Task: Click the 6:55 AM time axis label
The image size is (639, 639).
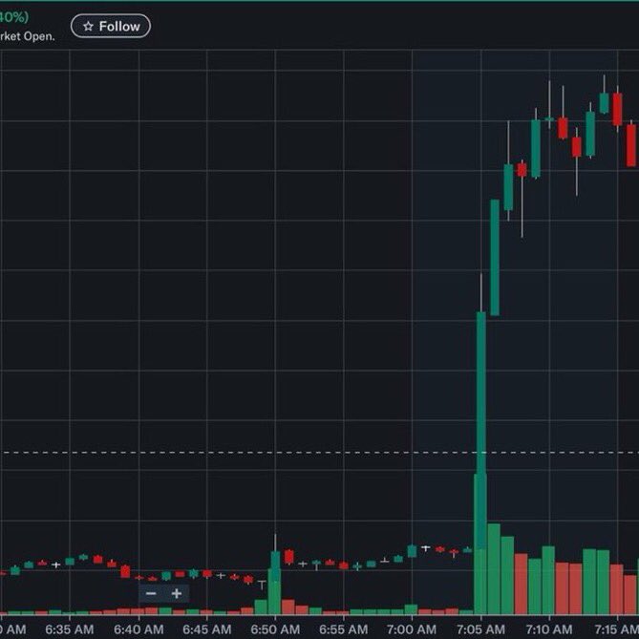Action: point(344,629)
